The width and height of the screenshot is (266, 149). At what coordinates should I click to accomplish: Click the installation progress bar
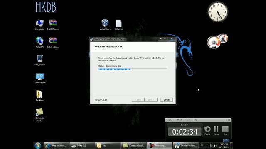point(132,69)
